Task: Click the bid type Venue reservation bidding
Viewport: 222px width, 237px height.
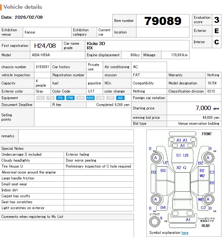Action: coord(199,124)
